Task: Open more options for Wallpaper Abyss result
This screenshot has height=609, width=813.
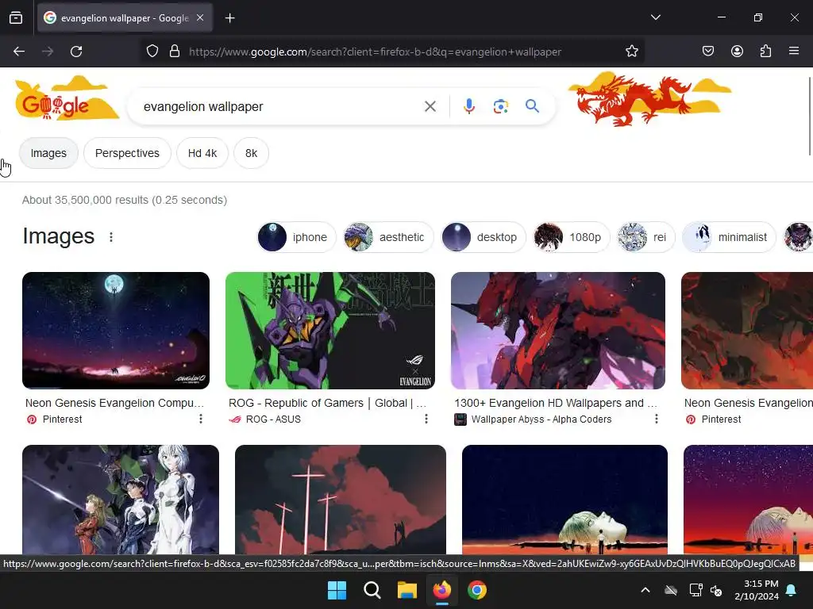Action: click(x=657, y=419)
